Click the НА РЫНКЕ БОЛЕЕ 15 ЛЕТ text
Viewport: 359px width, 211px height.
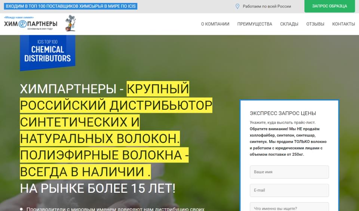click(x=98, y=188)
